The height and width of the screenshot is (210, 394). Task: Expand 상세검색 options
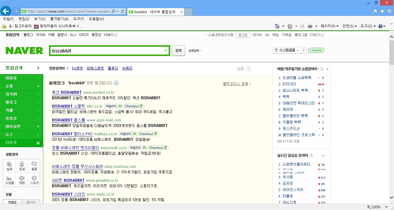195,50
